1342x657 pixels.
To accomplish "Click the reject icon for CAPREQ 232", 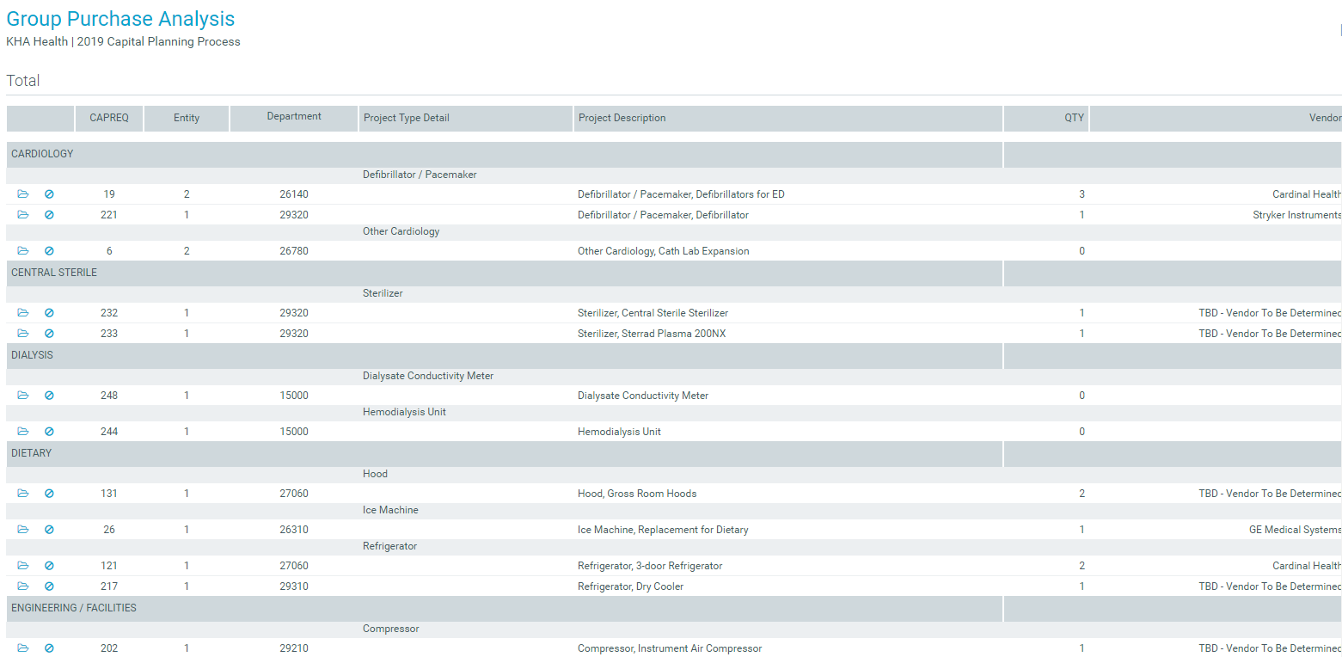I will (49, 313).
